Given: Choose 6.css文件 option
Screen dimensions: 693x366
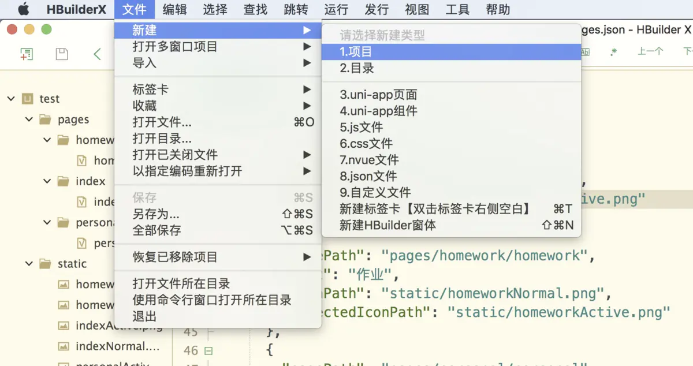Looking at the screenshot, I should pos(451,143).
